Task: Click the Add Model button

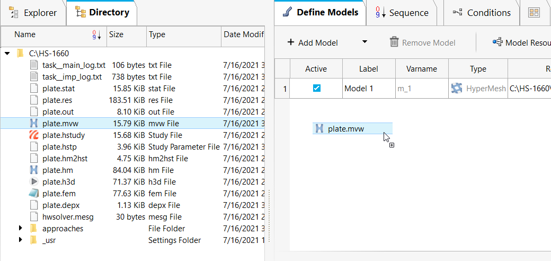Action: tap(313, 42)
